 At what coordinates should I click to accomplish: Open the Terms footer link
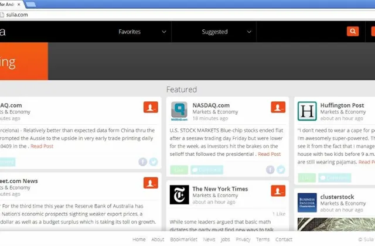coord(262,240)
